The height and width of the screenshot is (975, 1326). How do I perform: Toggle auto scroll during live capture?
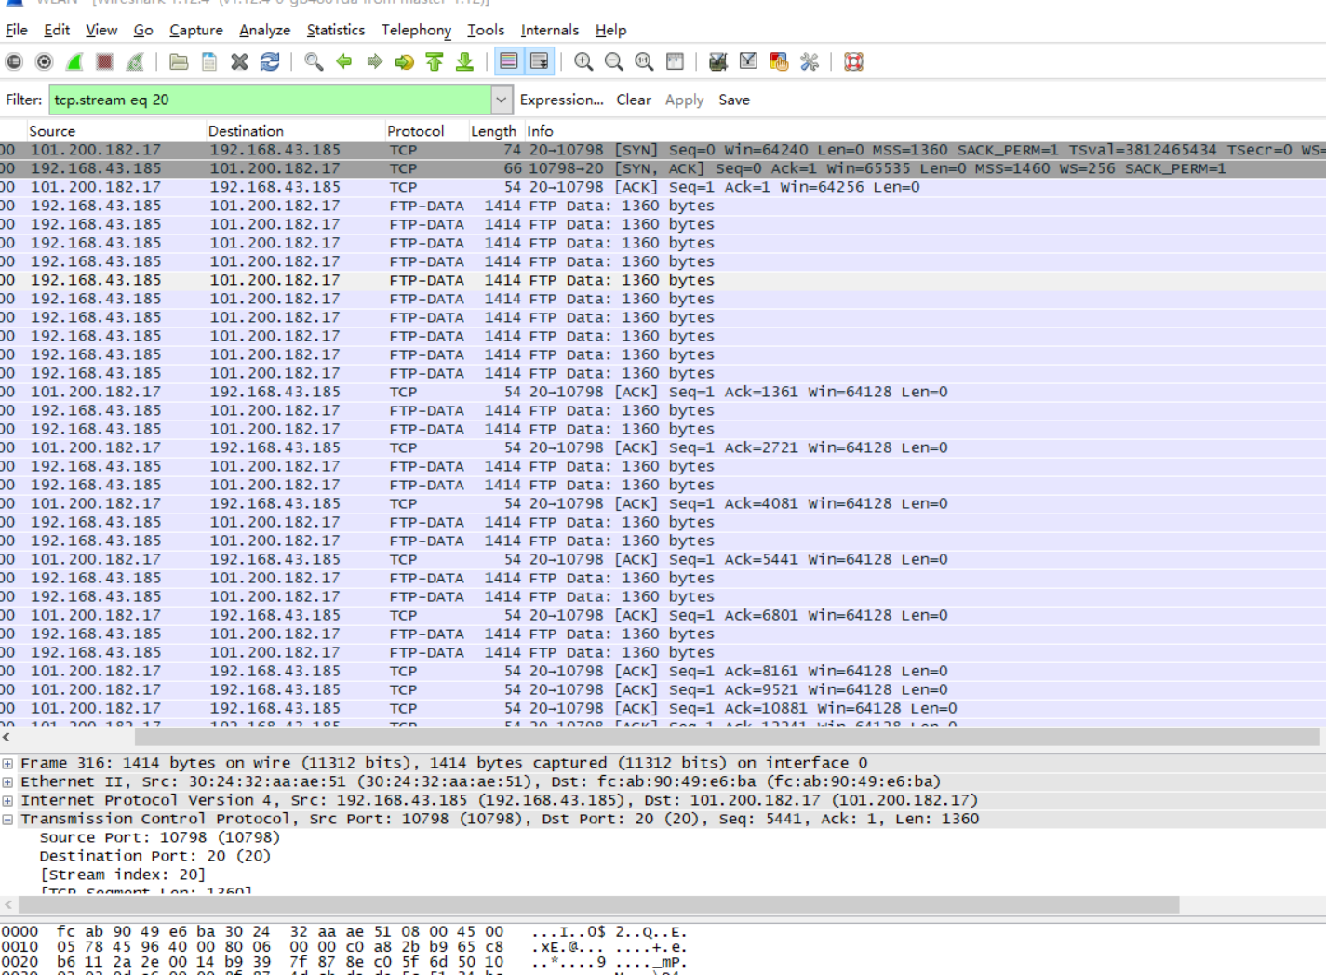pyautogui.click(x=539, y=61)
